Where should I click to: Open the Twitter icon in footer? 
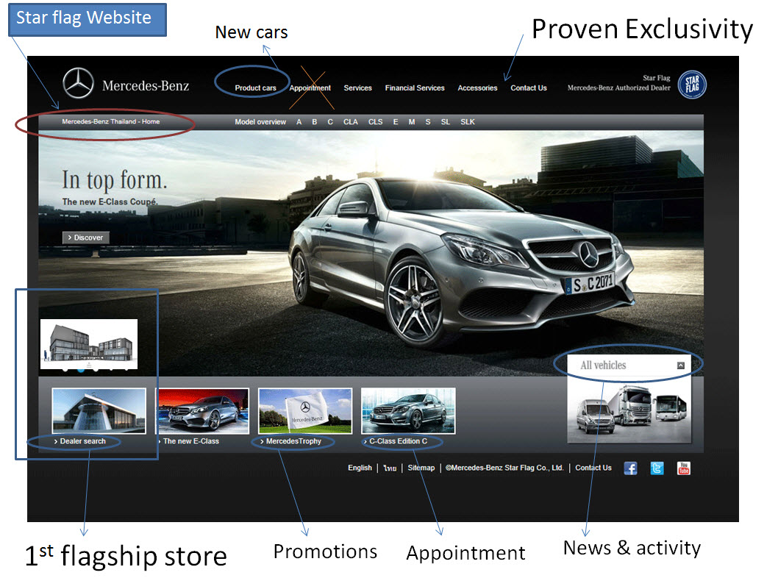click(x=657, y=468)
